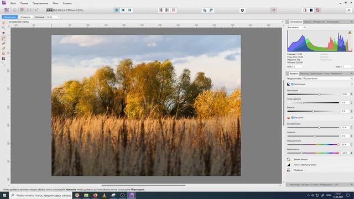This screenshot has height=199, width=354.
Task: Toggle show clipped shadows
Action: point(311,10)
